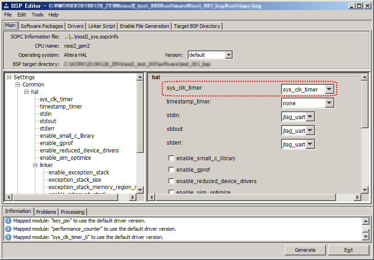
Task: Click the hal panel scroll right arrow
Action: coord(358,197)
